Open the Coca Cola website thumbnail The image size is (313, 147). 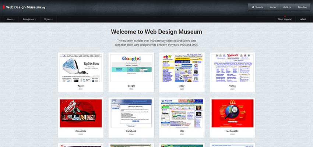click(x=81, y=113)
